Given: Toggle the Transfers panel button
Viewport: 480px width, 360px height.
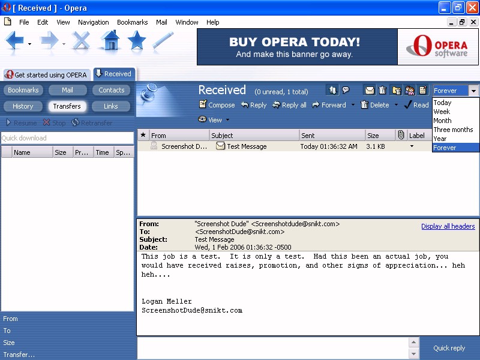Looking at the screenshot, I should point(67,106).
